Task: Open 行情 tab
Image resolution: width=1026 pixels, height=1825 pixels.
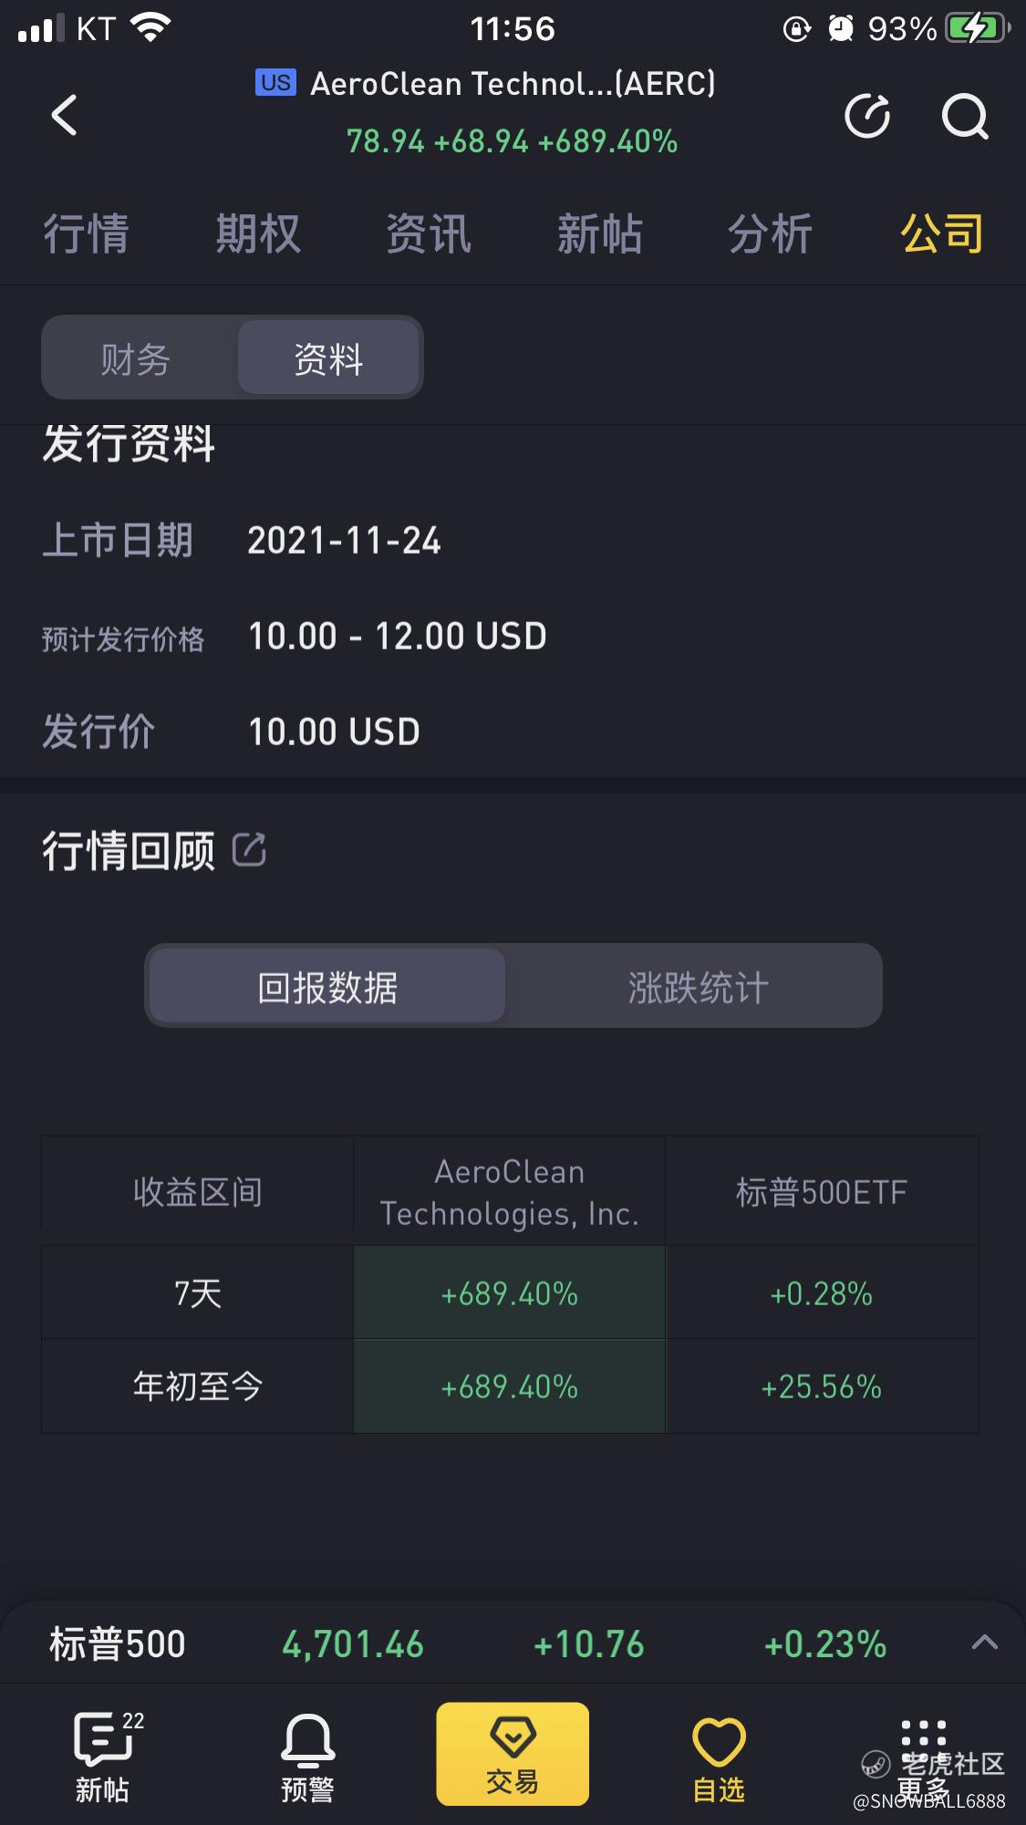Action: (87, 233)
